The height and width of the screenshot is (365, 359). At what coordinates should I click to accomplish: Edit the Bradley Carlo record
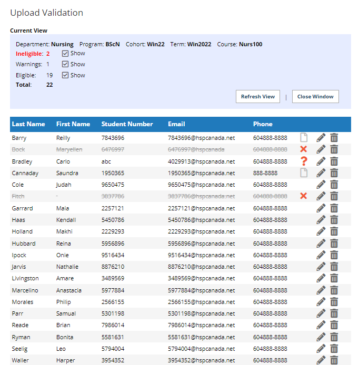(321, 161)
